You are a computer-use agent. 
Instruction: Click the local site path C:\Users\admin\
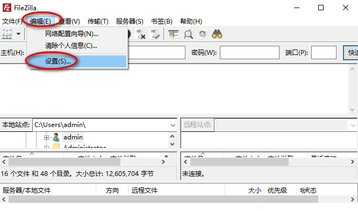click(60, 125)
